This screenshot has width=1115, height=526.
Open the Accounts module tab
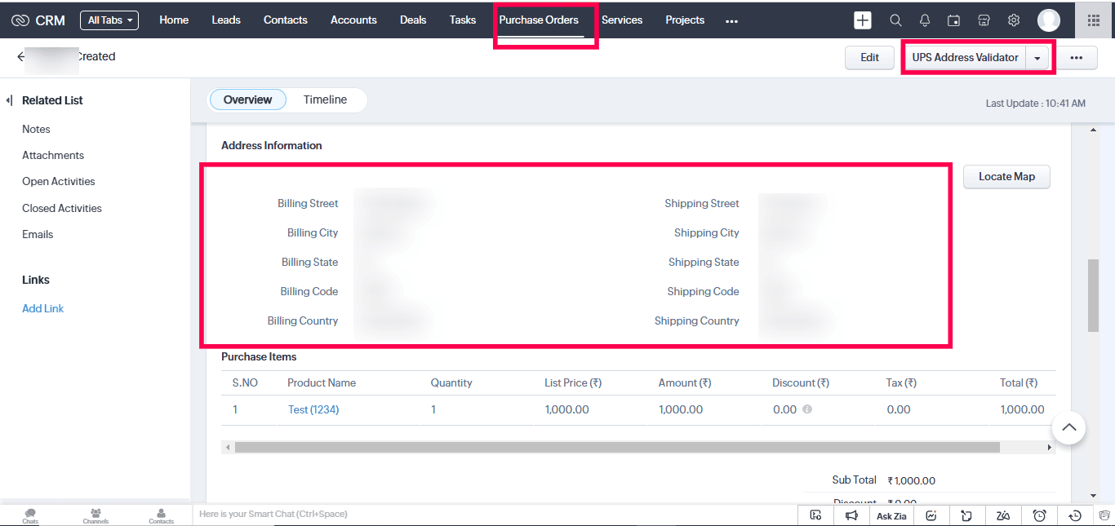click(353, 20)
